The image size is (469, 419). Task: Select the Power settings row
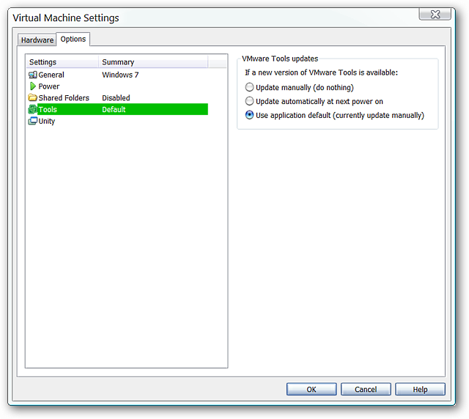point(118,86)
